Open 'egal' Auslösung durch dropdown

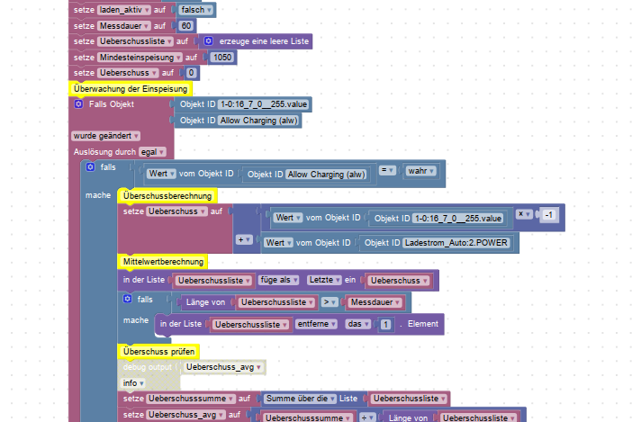[x=152, y=152]
